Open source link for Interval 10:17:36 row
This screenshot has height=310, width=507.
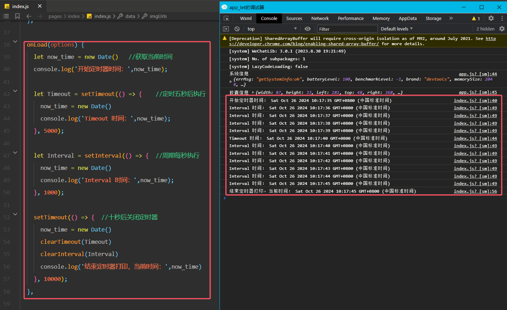(475, 108)
